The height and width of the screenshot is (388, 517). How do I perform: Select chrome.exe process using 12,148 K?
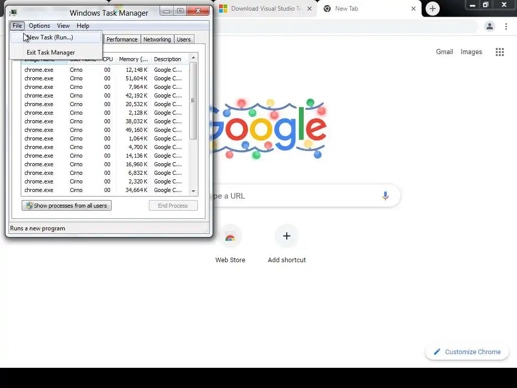(x=105, y=70)
